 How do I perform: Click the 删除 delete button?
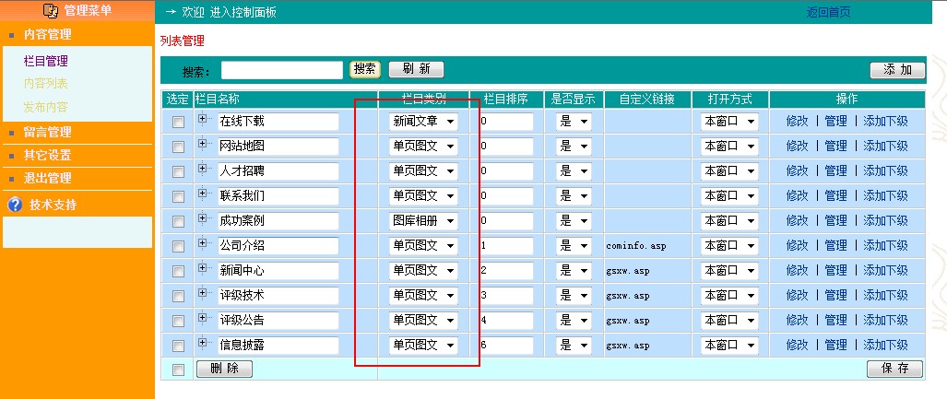click(224, 369)
